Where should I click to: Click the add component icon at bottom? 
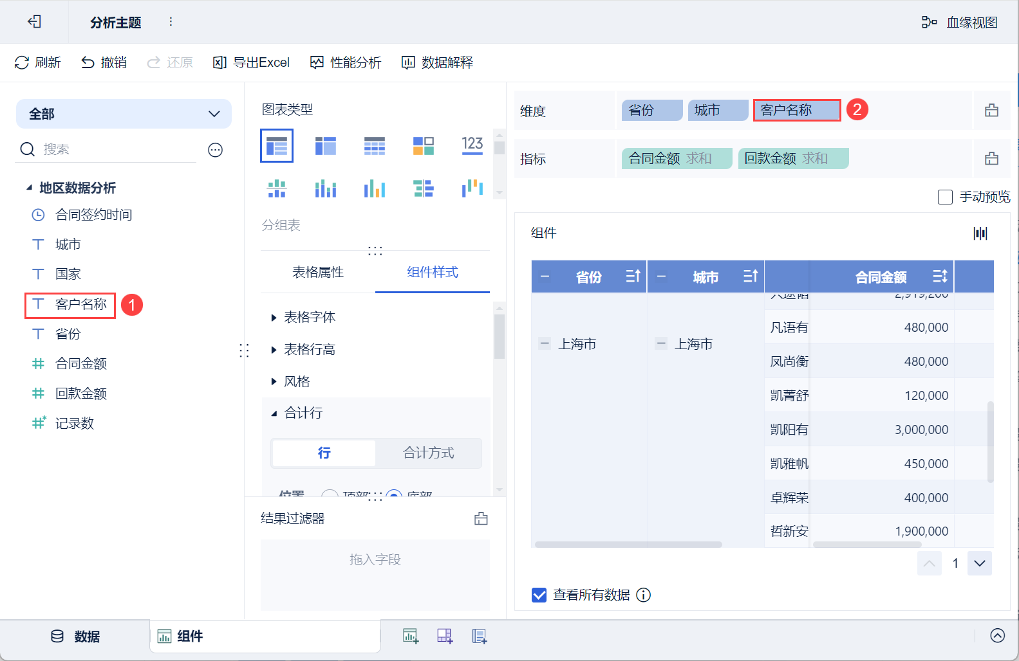coord(411,637)
